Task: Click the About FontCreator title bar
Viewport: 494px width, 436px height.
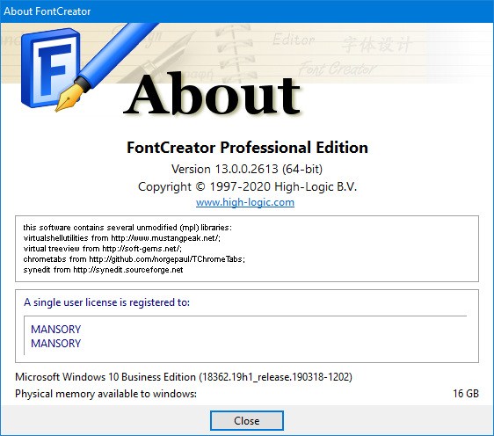Action: 247,11
